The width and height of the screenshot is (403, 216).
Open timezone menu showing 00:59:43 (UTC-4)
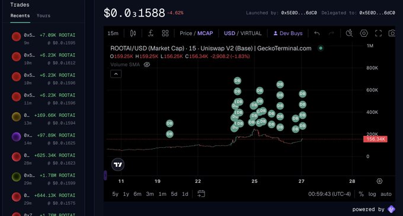[x=330, y=194]
